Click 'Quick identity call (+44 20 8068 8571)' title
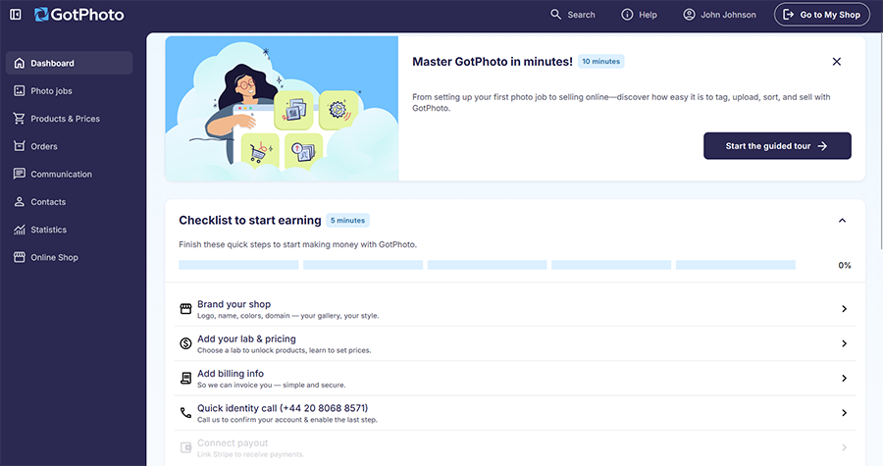The image size is (883, 466). [283, 408]
